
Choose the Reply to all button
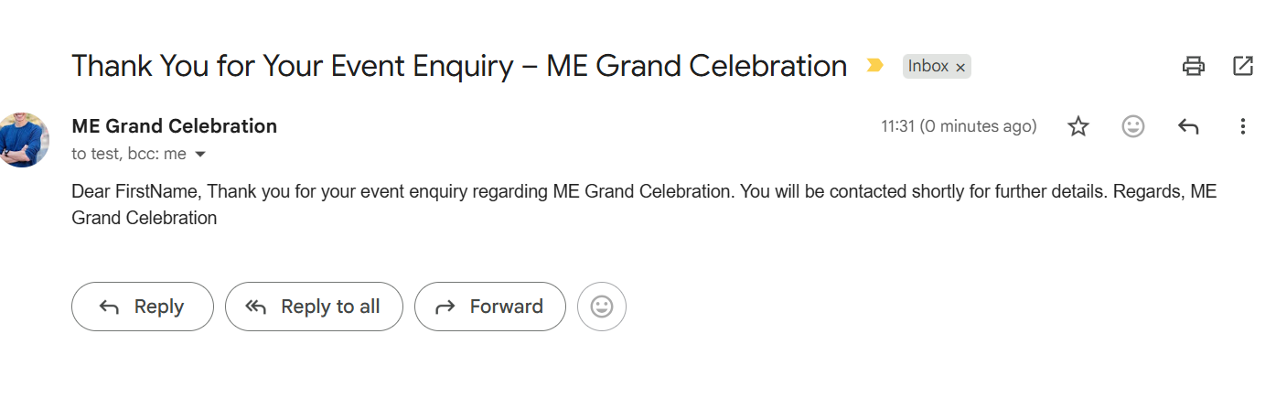(x=314, y=307)
